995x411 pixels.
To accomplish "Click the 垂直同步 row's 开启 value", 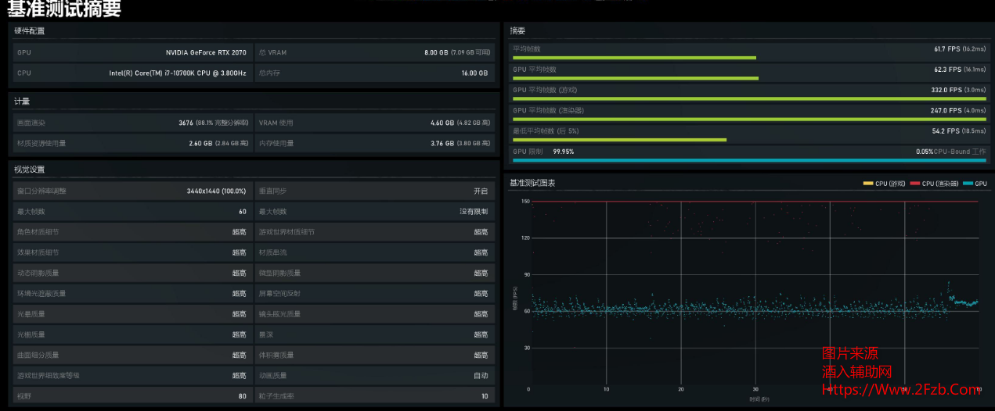I will tap(481, 191).
